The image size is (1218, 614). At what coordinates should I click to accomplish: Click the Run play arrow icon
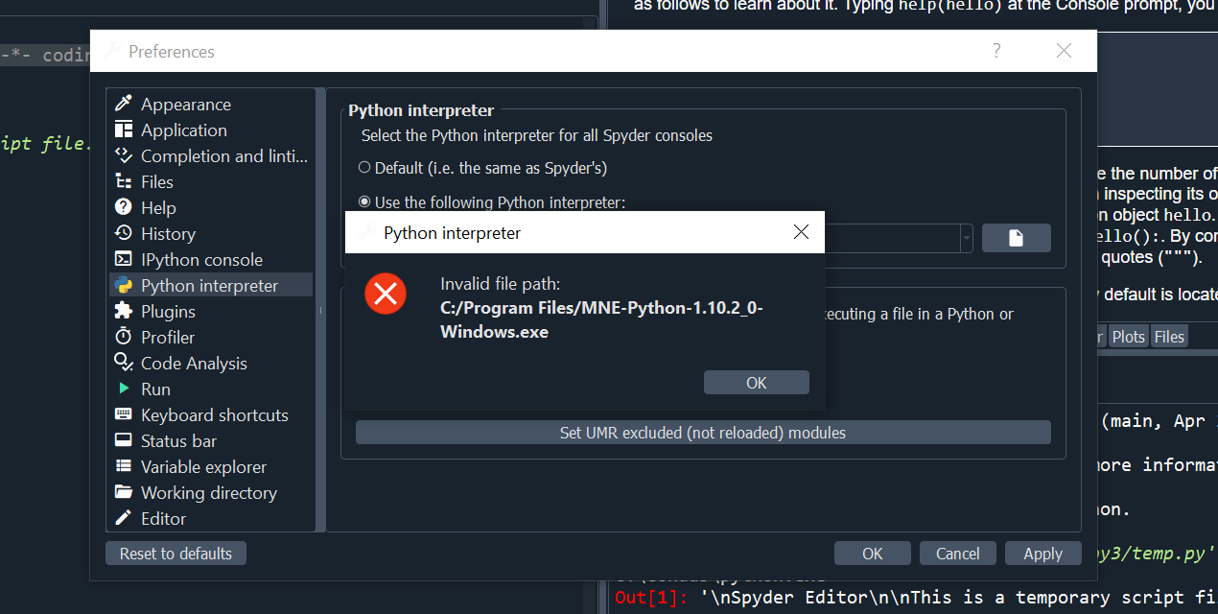pos(123,389)
